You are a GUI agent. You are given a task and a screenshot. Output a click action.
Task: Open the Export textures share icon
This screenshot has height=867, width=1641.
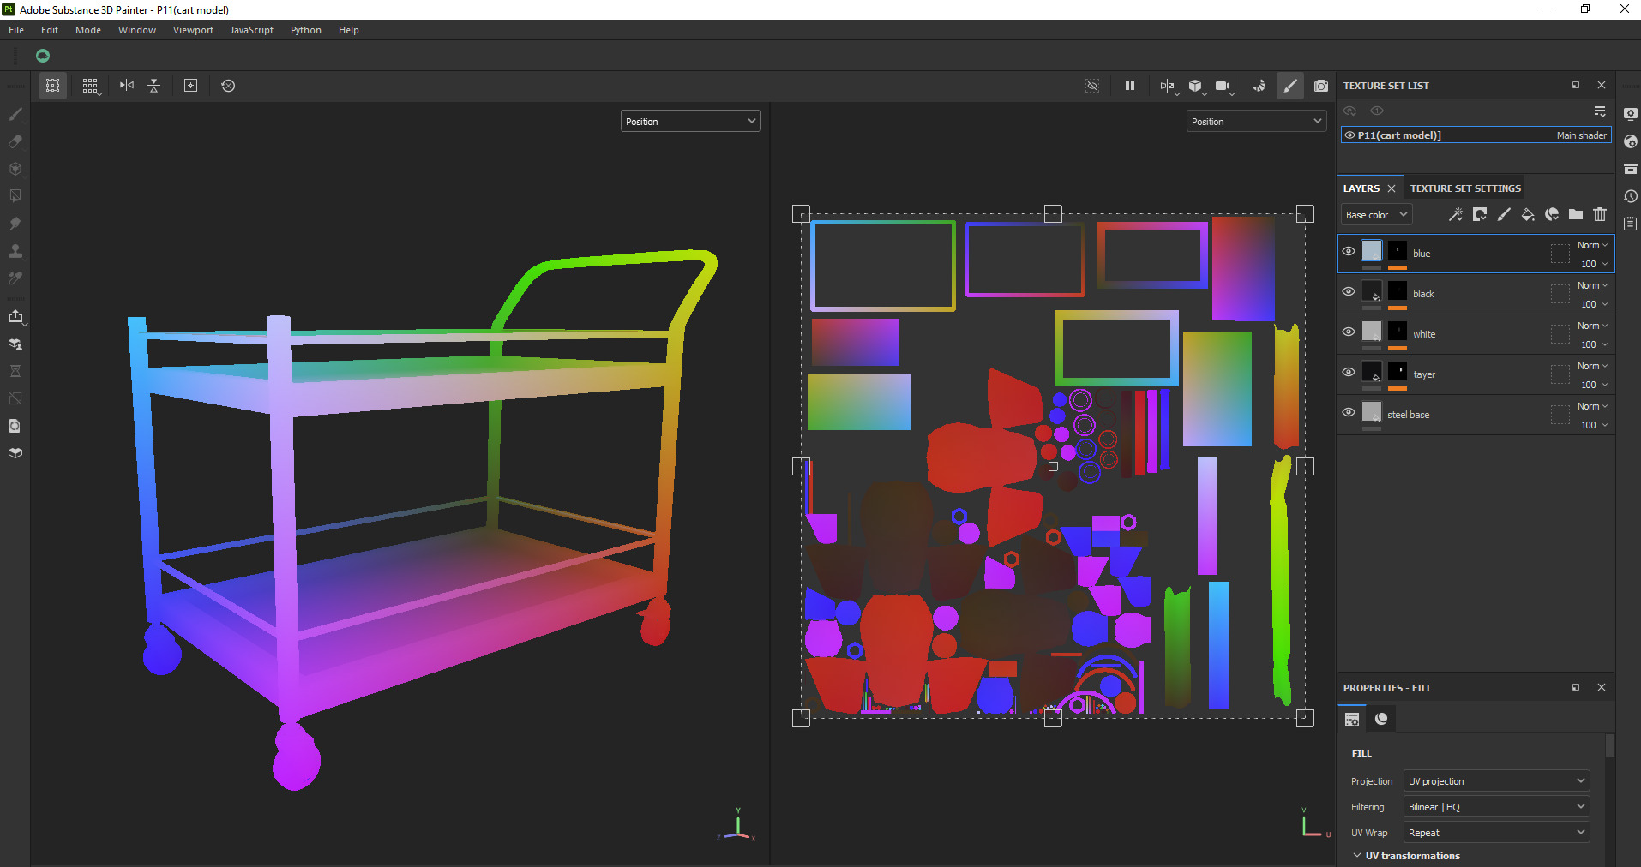coord(15,316)
